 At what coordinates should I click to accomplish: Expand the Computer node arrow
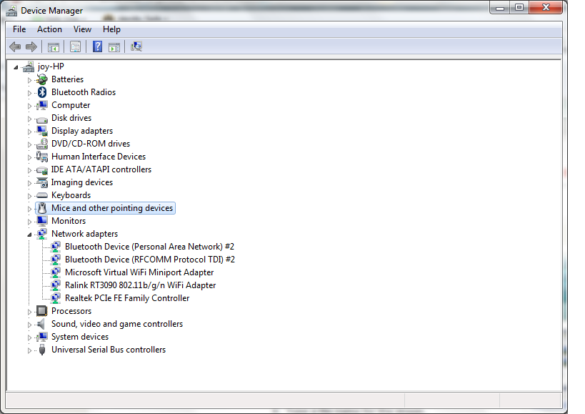29,106
